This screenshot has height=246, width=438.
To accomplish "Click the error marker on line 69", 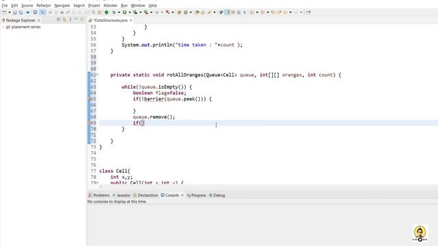I will tap(89, 123).
